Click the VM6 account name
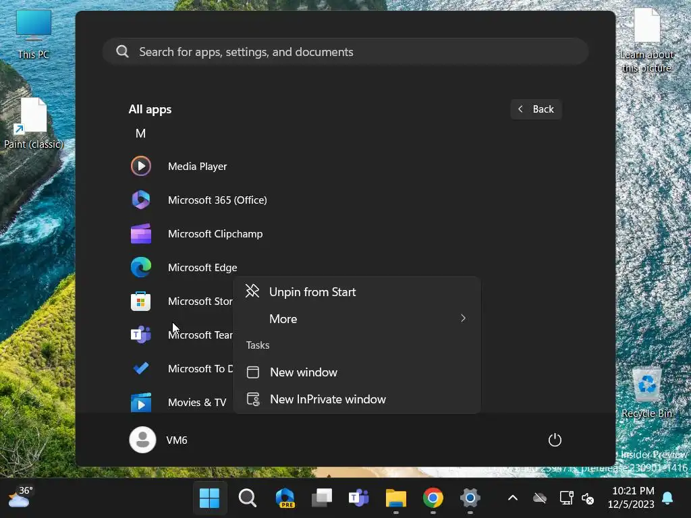The width and height of the screenshot is (691, 518). (177, 440)
